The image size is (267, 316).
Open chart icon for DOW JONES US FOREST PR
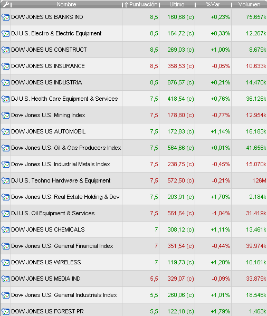click(x=5, y=312)
